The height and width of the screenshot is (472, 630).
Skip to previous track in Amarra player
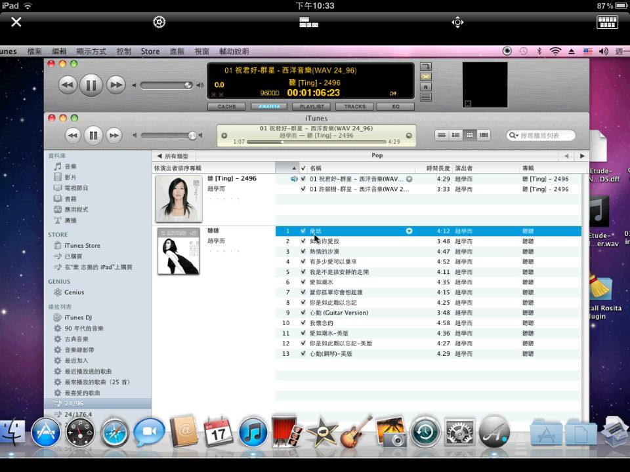(x=68, y=85)
